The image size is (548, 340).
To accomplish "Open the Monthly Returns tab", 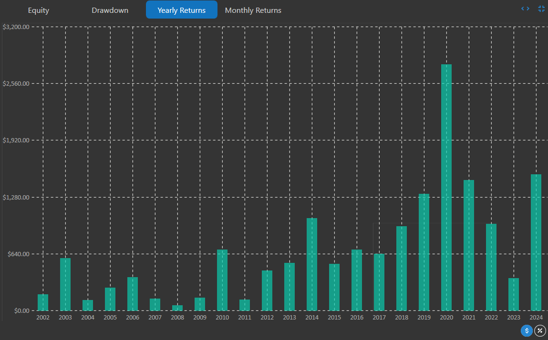I will pyautogui.click(x=253, y=10).
